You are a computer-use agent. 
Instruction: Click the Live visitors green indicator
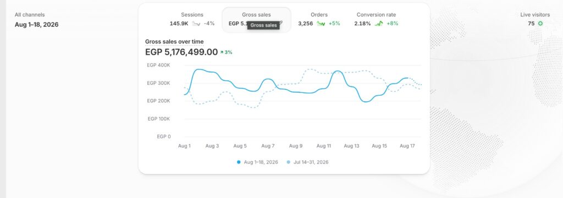coord(540,24)
